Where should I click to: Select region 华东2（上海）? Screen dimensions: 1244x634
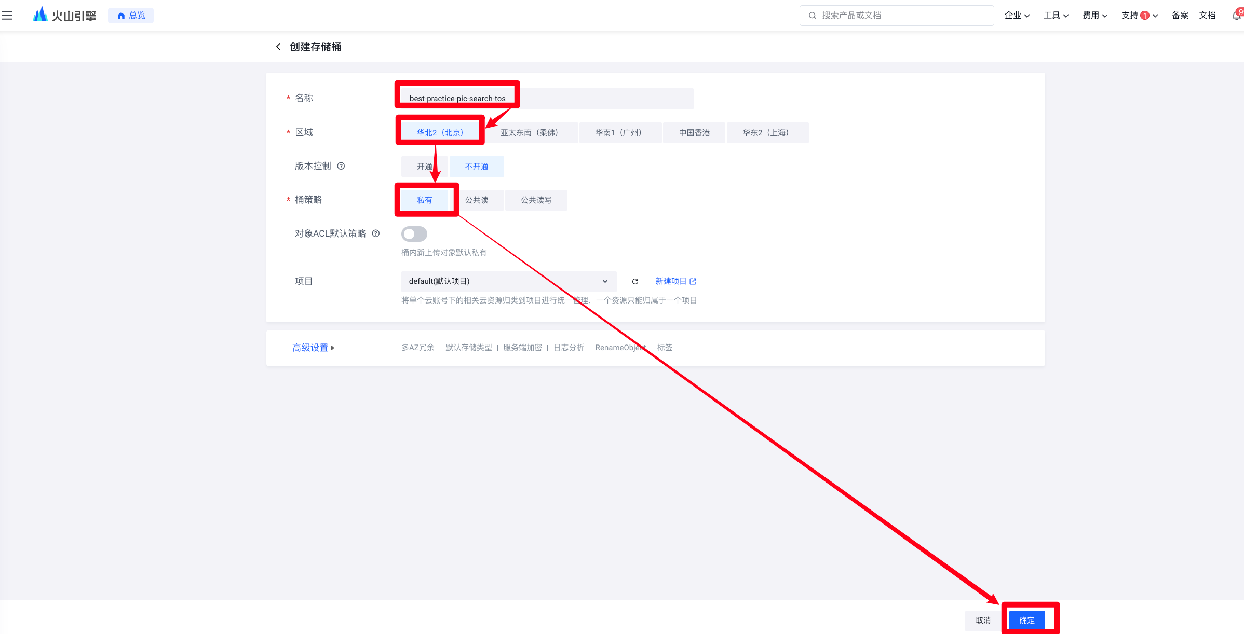point(767,133)
